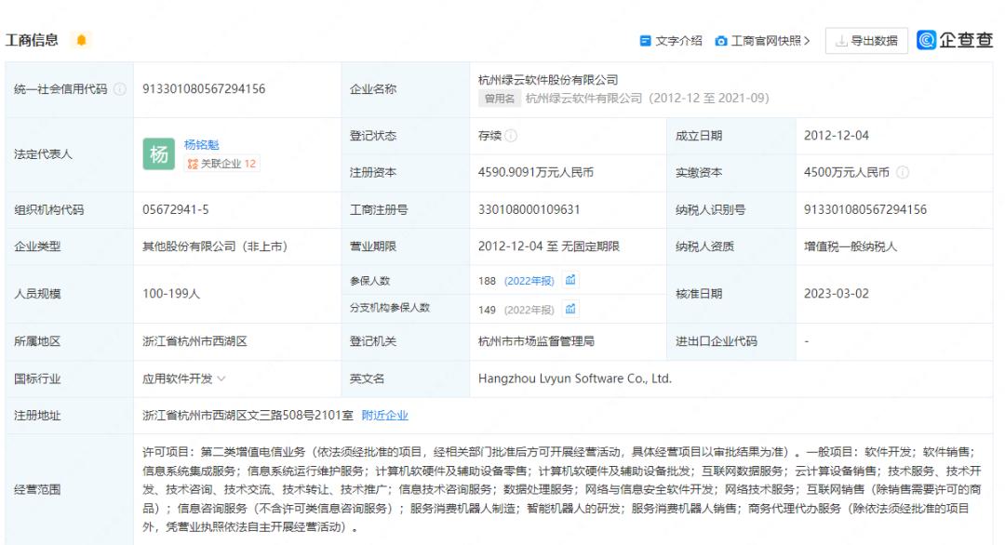1005x545 pixels.
Task: Click info icon next to 统一社会信用代码
Action: (x=120, y=89)
